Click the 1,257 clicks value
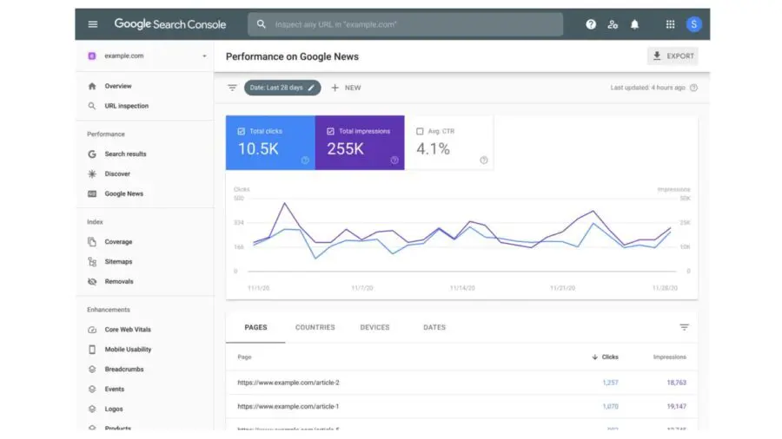The height and width of the screenshot is (439, 782). click(x=611, y=383)
